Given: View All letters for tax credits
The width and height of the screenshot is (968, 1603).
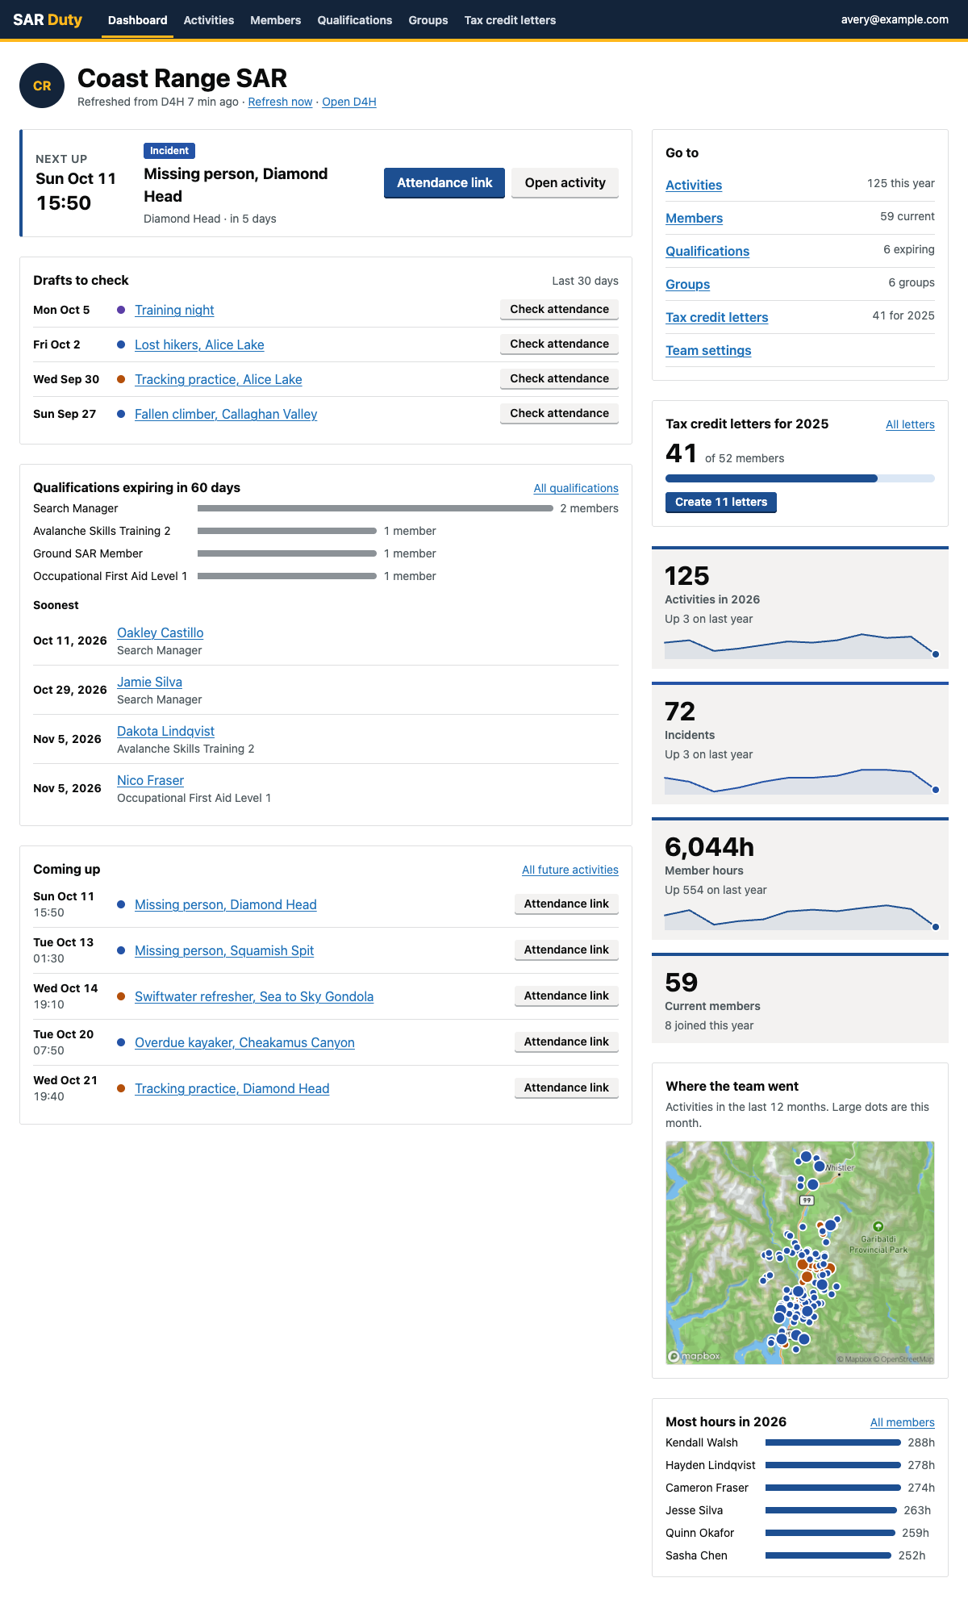Looking at the screenshot, I should 910,424.
